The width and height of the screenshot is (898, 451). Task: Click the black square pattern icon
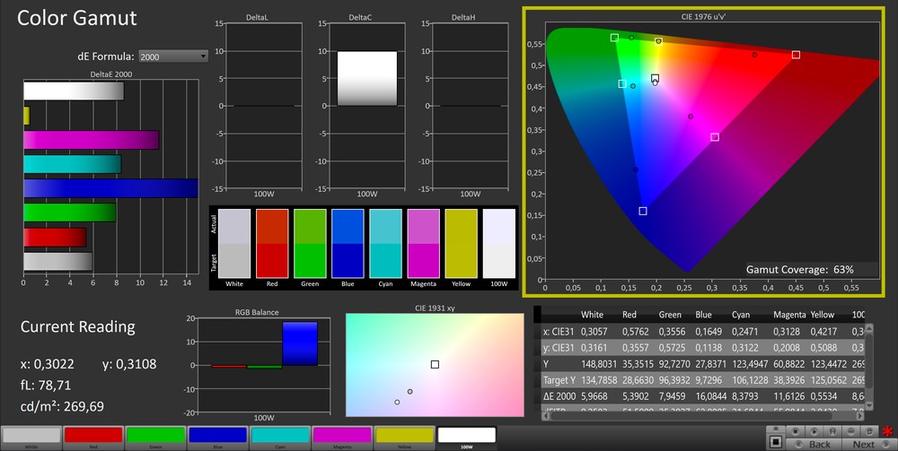coord(776,442)
